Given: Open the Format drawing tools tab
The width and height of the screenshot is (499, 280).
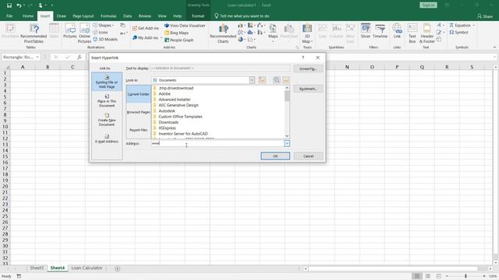Looking at the screenshot, I should pyautogui.click(x=197, y=16).
